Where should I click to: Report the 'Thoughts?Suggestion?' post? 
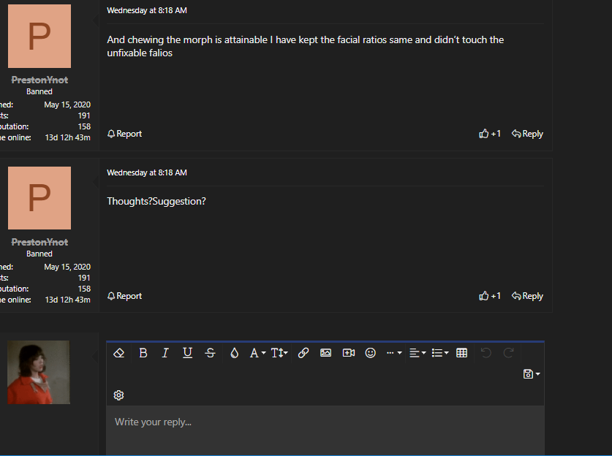(124, 296)
